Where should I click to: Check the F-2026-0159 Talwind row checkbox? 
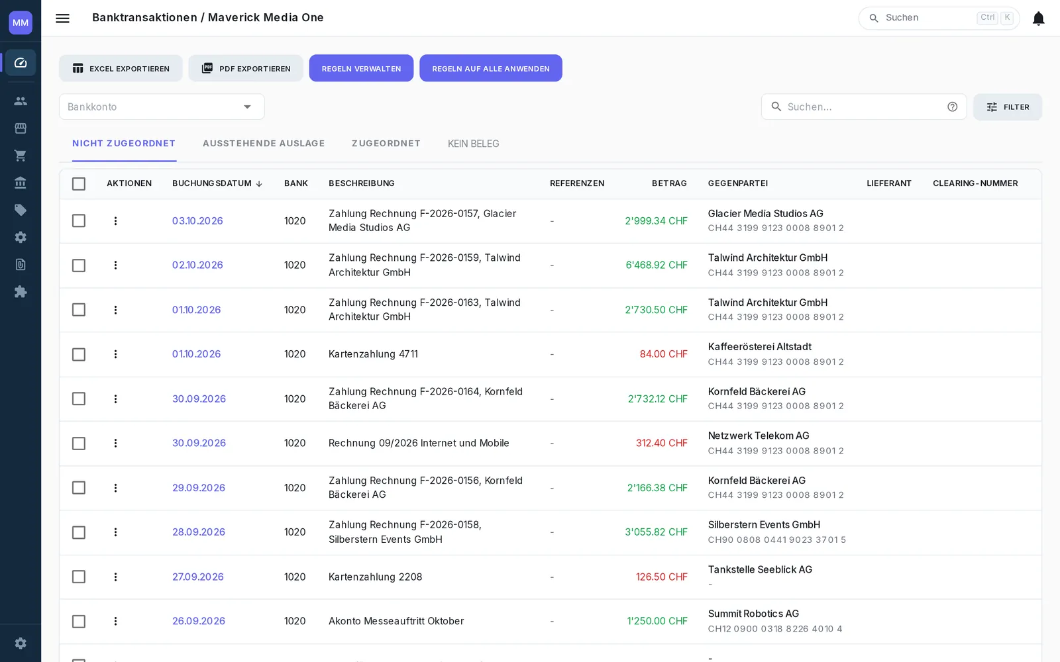point(79,265)
